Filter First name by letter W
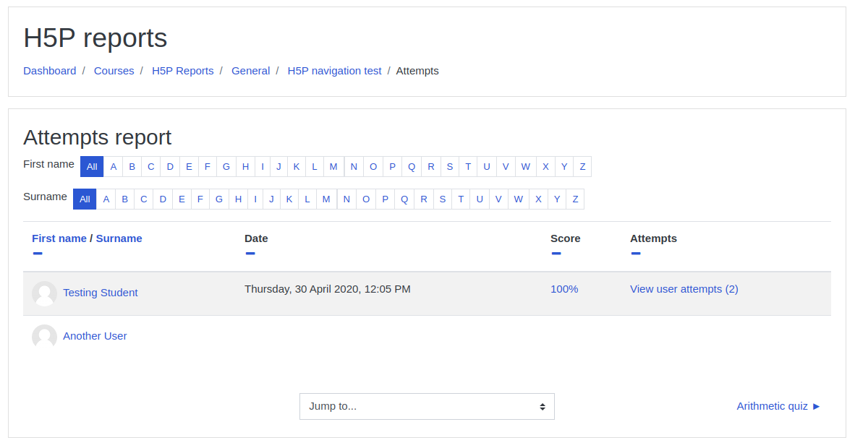Screen dimensions: 855x448 point(526,167)
